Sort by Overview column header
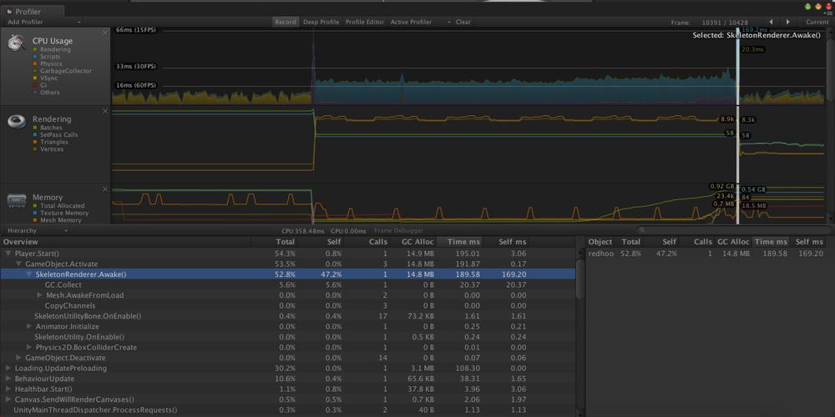 (126, 242)
